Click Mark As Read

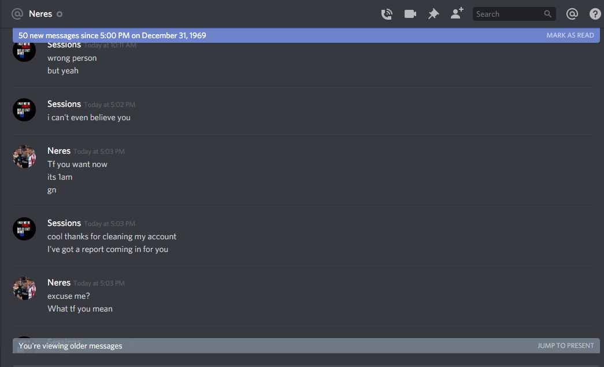pyautogui.click(x=570, y=35)
